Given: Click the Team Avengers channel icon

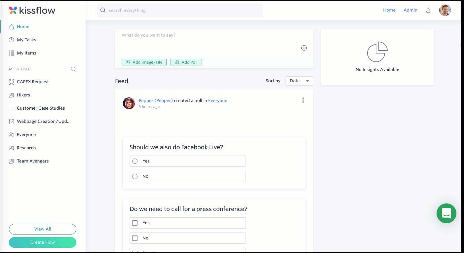Looking at the screenshot, I should click(12, 161).
